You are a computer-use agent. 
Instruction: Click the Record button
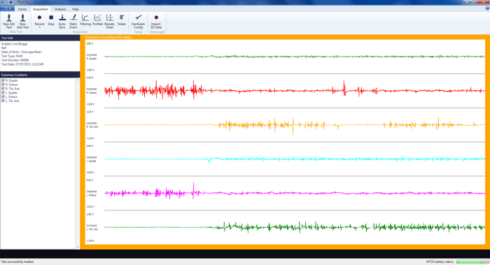click(x=39, y=20)
